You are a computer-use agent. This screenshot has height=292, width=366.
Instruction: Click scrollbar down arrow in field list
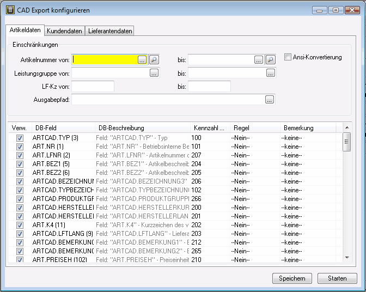click(346, 257)
